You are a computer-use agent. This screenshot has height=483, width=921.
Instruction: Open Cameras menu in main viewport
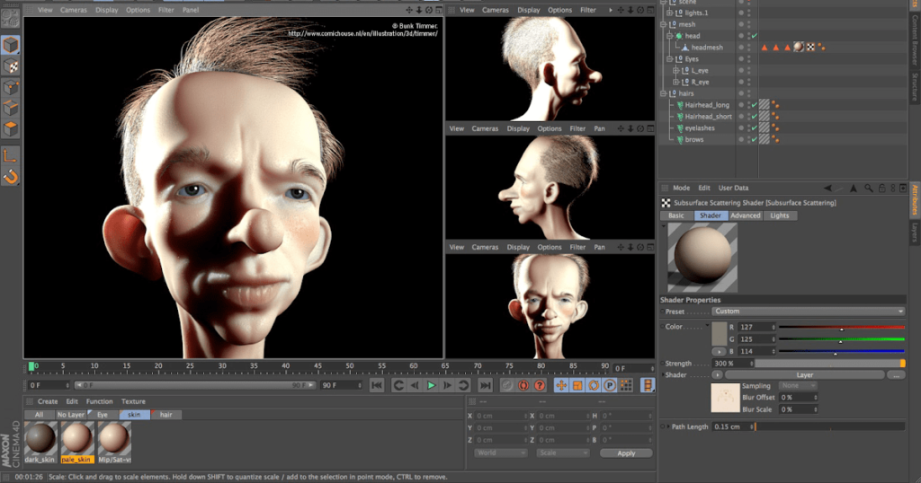click(74, 10)
